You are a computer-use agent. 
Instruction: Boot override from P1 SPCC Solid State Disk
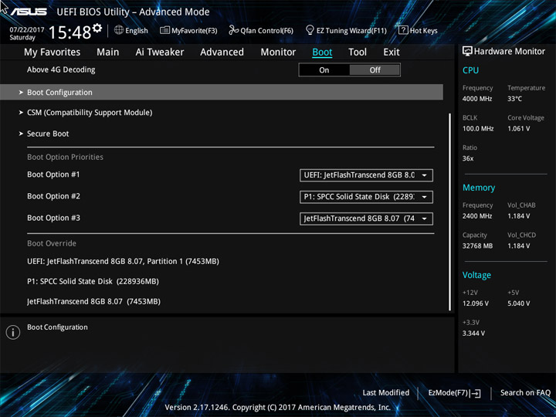[x=93, y=282]
